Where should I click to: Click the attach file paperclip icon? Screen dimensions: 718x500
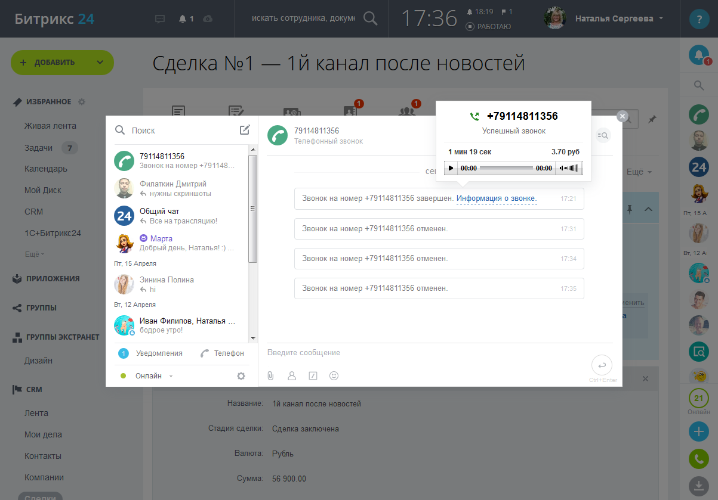click(x=270, y=376)
